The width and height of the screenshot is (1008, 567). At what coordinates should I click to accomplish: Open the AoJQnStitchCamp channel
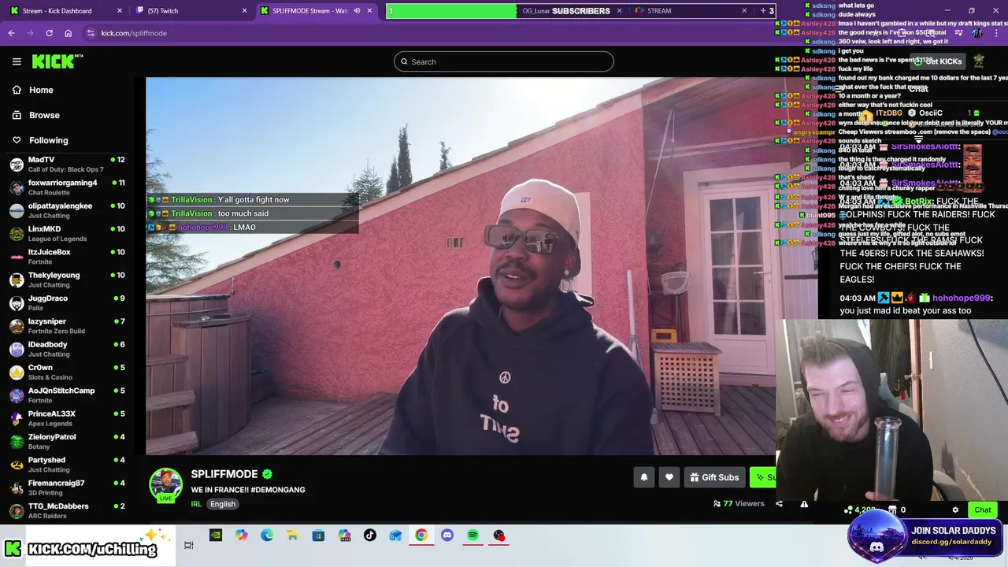pos(67,395)
